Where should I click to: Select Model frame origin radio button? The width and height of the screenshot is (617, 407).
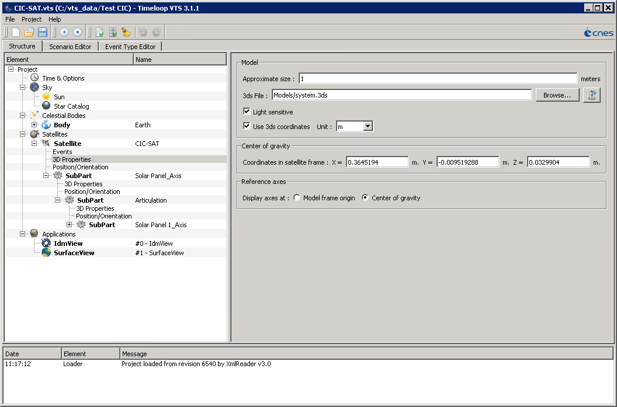click(x=297, y=197)
